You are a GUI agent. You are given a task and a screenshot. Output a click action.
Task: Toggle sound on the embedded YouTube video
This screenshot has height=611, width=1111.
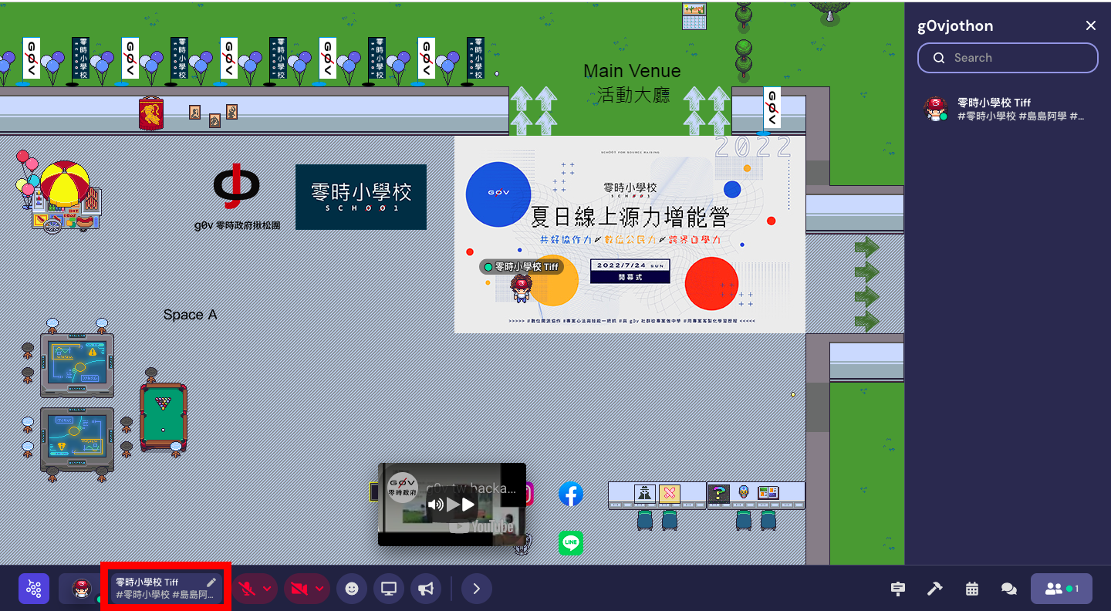click(435, 505)
